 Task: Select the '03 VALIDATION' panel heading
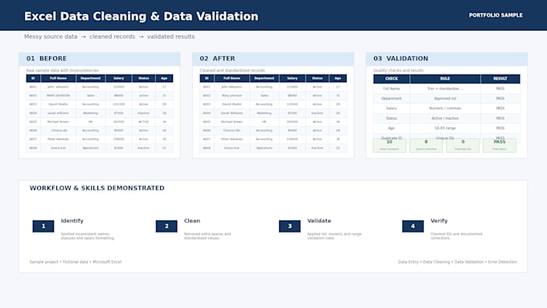click(401, 59)
